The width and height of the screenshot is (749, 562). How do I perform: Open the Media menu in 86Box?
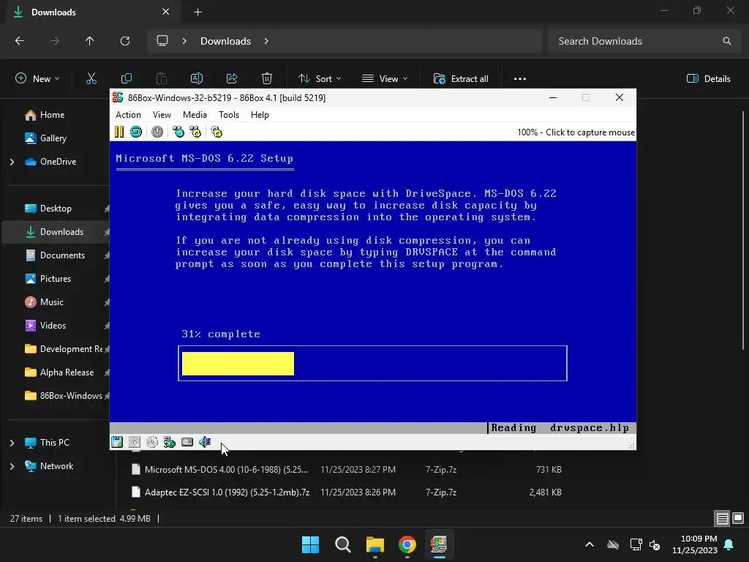click(195, 115)
